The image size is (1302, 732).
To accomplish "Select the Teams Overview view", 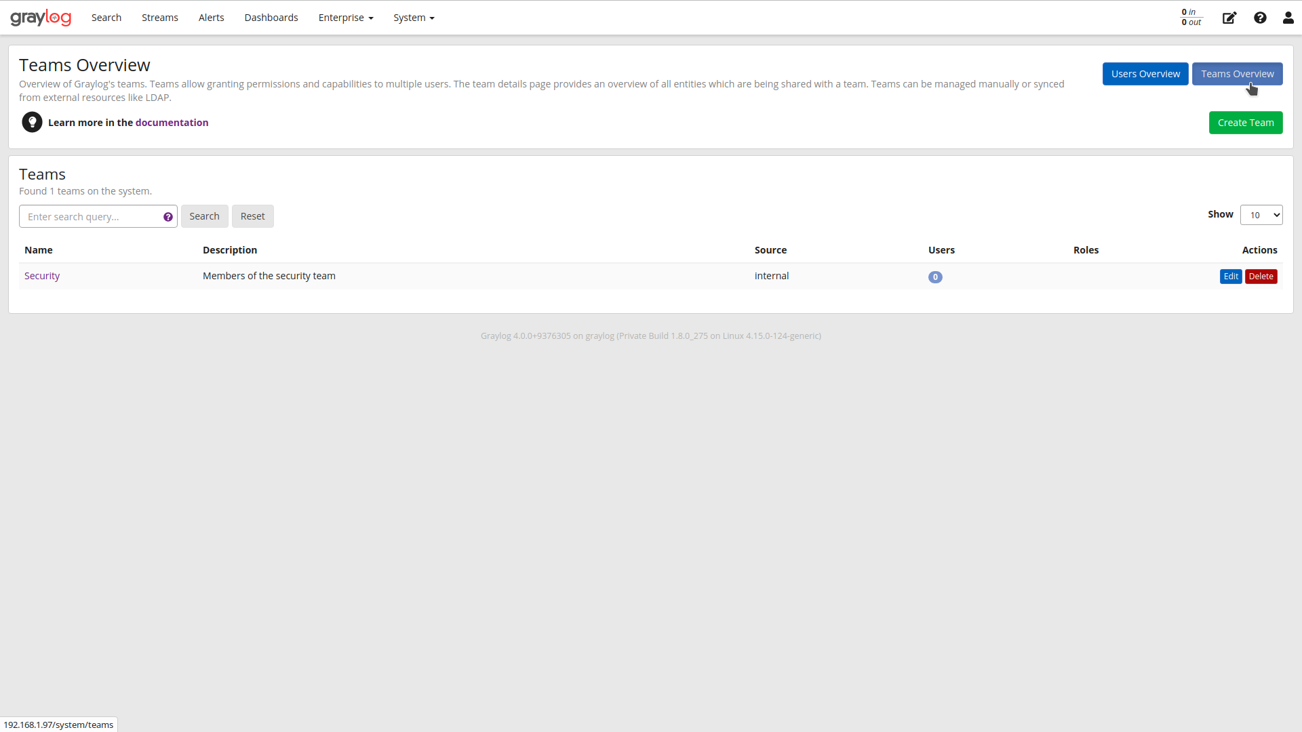I will (x=1237, y=73).
